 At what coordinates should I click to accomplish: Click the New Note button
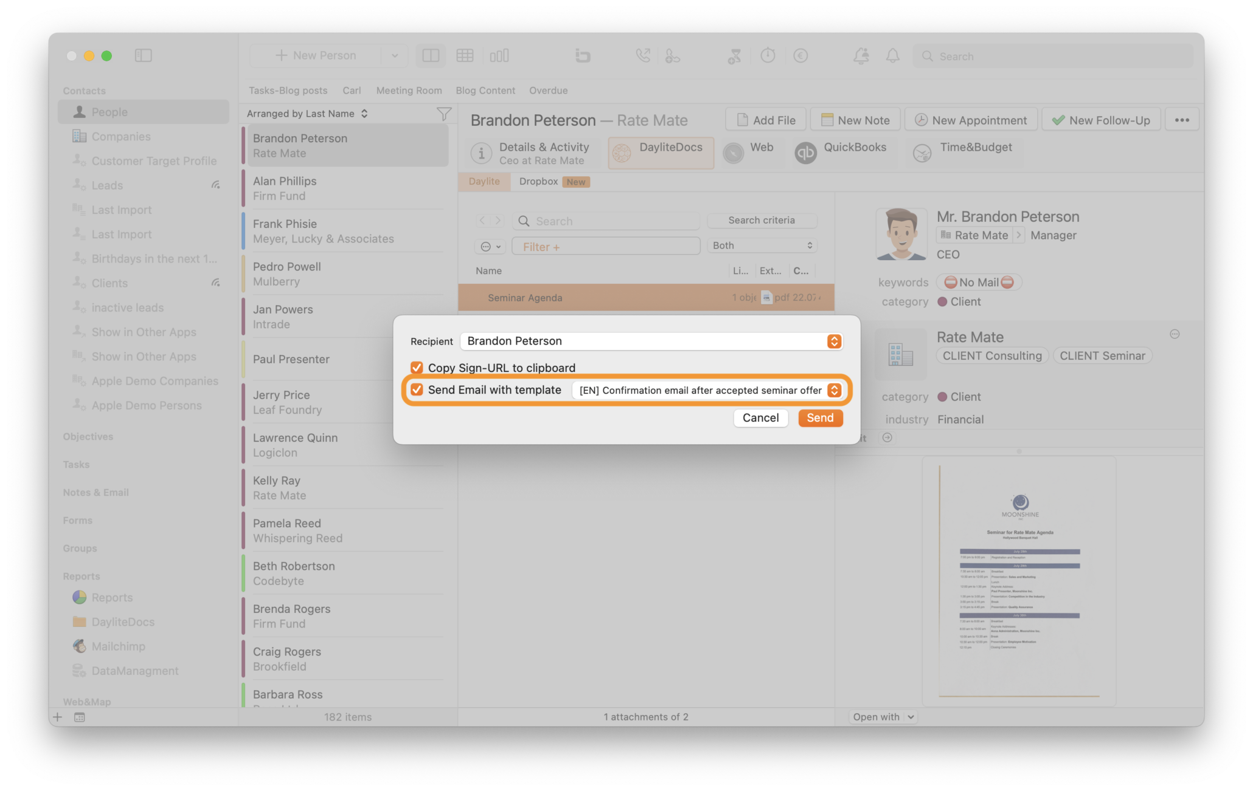coord(855,120)
